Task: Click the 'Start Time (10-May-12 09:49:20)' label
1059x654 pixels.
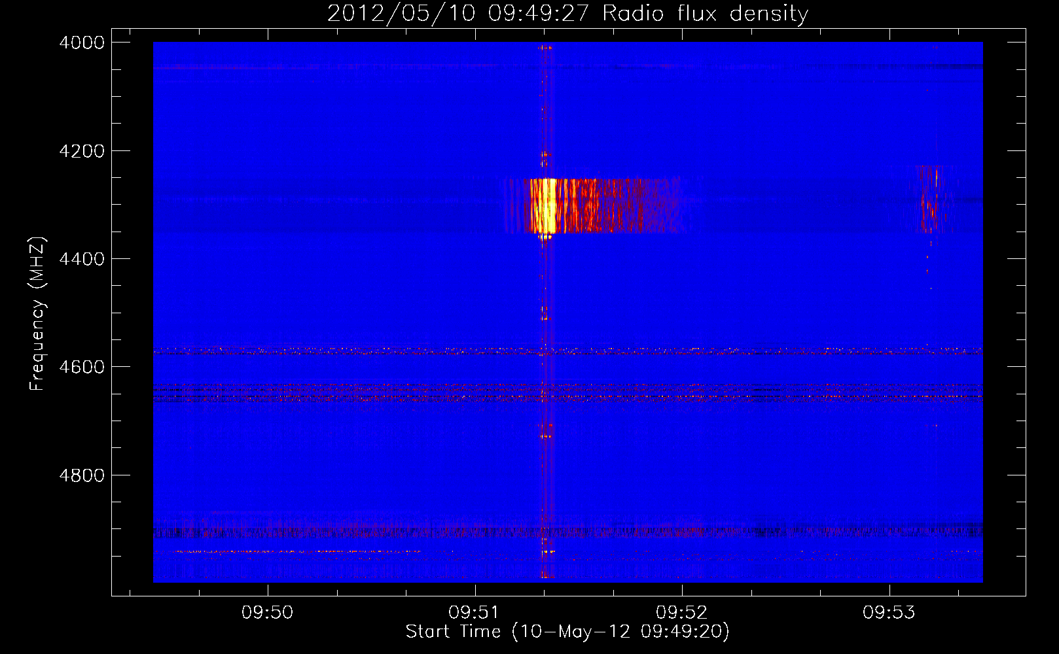Action: (x=567, y=632)
